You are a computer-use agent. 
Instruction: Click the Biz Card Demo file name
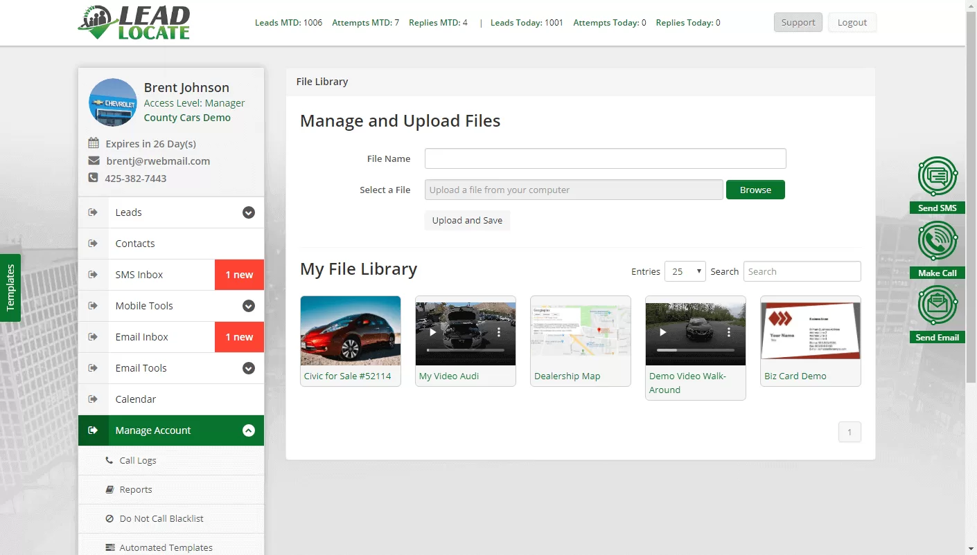tap(795, 376)
